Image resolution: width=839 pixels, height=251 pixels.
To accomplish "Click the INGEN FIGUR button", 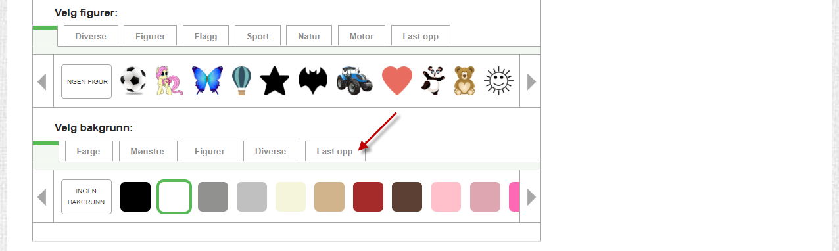I will (x=86, y=81).
